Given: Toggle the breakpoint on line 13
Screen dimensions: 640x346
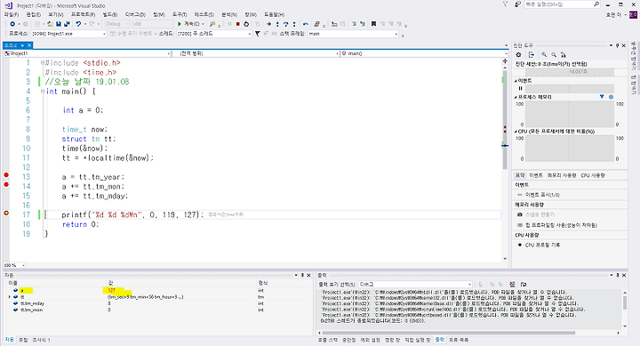Looking at the screenshot, I should (6, 175).
